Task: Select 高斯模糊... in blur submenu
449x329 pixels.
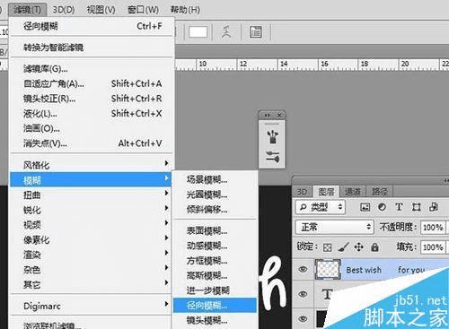Action: pos(215,275)
